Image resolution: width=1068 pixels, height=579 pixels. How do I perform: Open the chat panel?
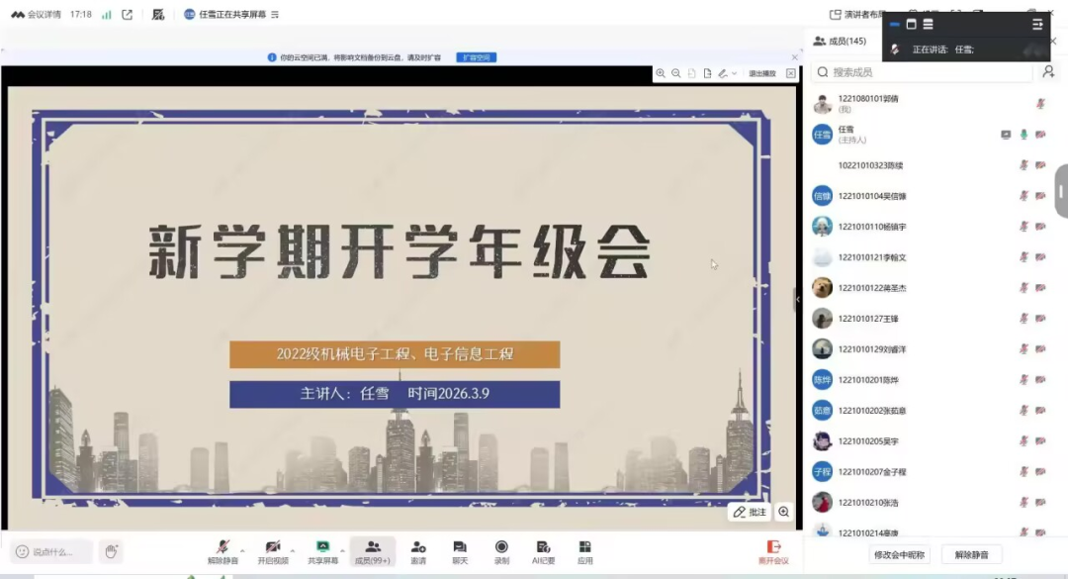[x=460, y=552]
